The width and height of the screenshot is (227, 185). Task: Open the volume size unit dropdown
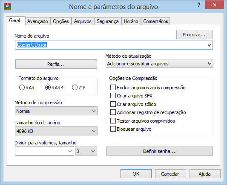point(86,151)
